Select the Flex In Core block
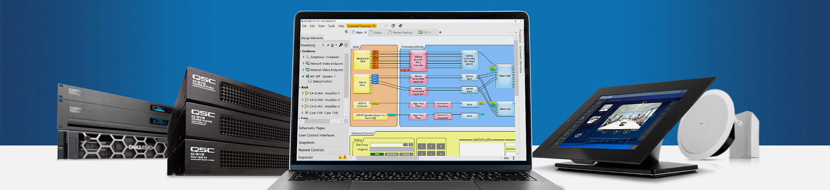 coord(362,84)
